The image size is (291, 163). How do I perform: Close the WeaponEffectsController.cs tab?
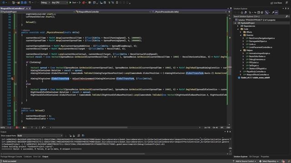(30, 9)
